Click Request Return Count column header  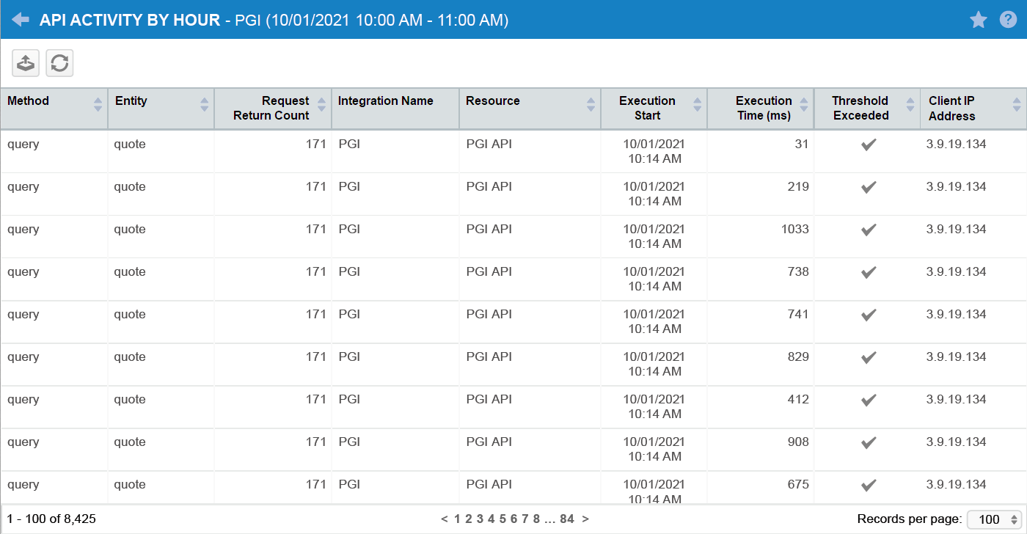(271, 108)
